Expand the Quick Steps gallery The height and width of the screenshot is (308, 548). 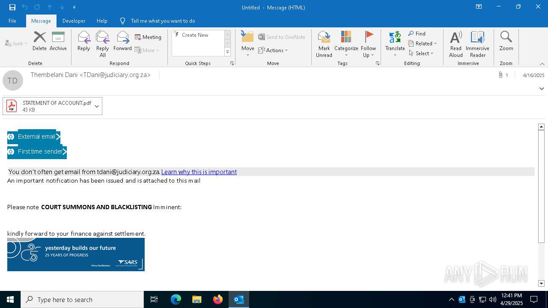point(227,52)
